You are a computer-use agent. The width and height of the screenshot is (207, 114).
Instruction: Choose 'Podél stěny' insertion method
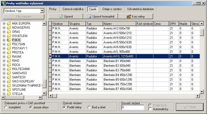[x=64, y=107]
